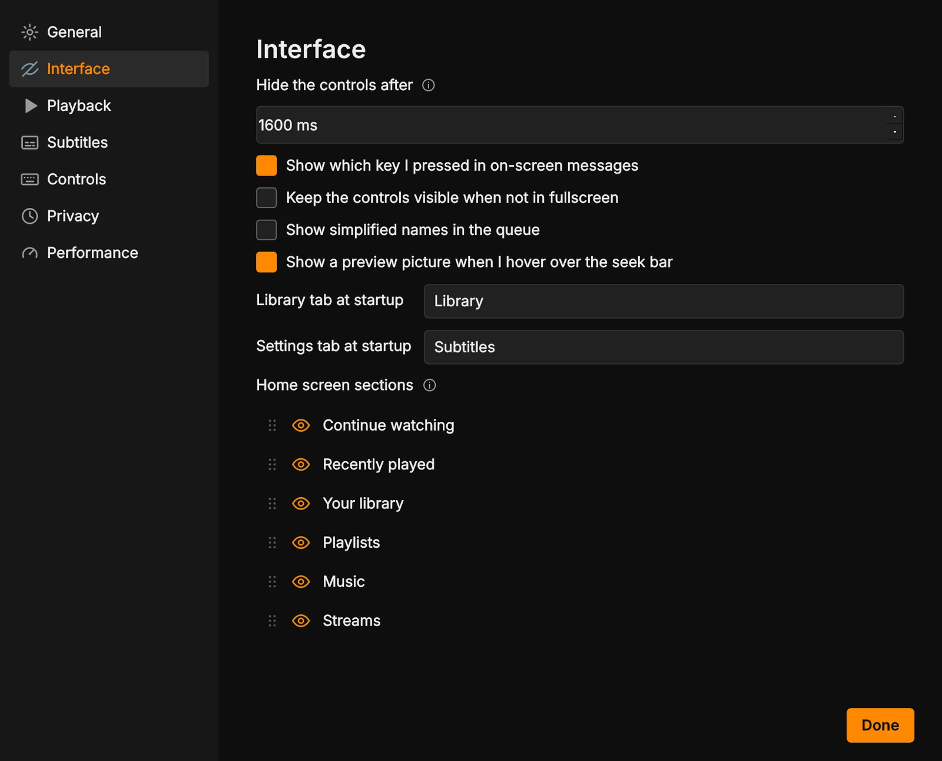Click the sun icon beside General
The image size is (942, 761).
29,32
